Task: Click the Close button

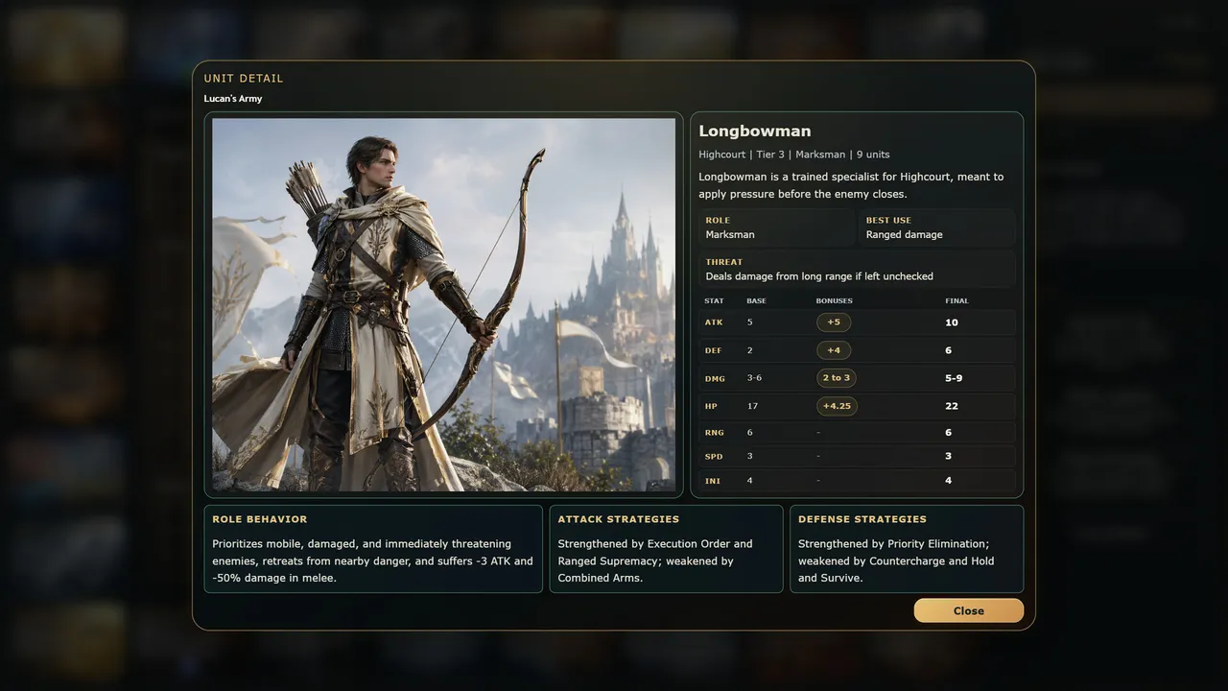Action: (x=968, y=610)
